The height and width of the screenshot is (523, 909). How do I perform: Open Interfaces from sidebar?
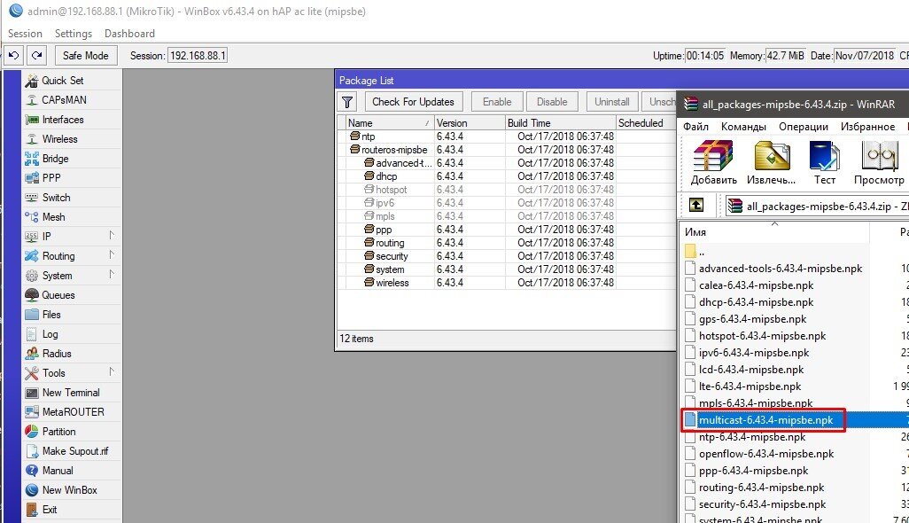point(72,120)
